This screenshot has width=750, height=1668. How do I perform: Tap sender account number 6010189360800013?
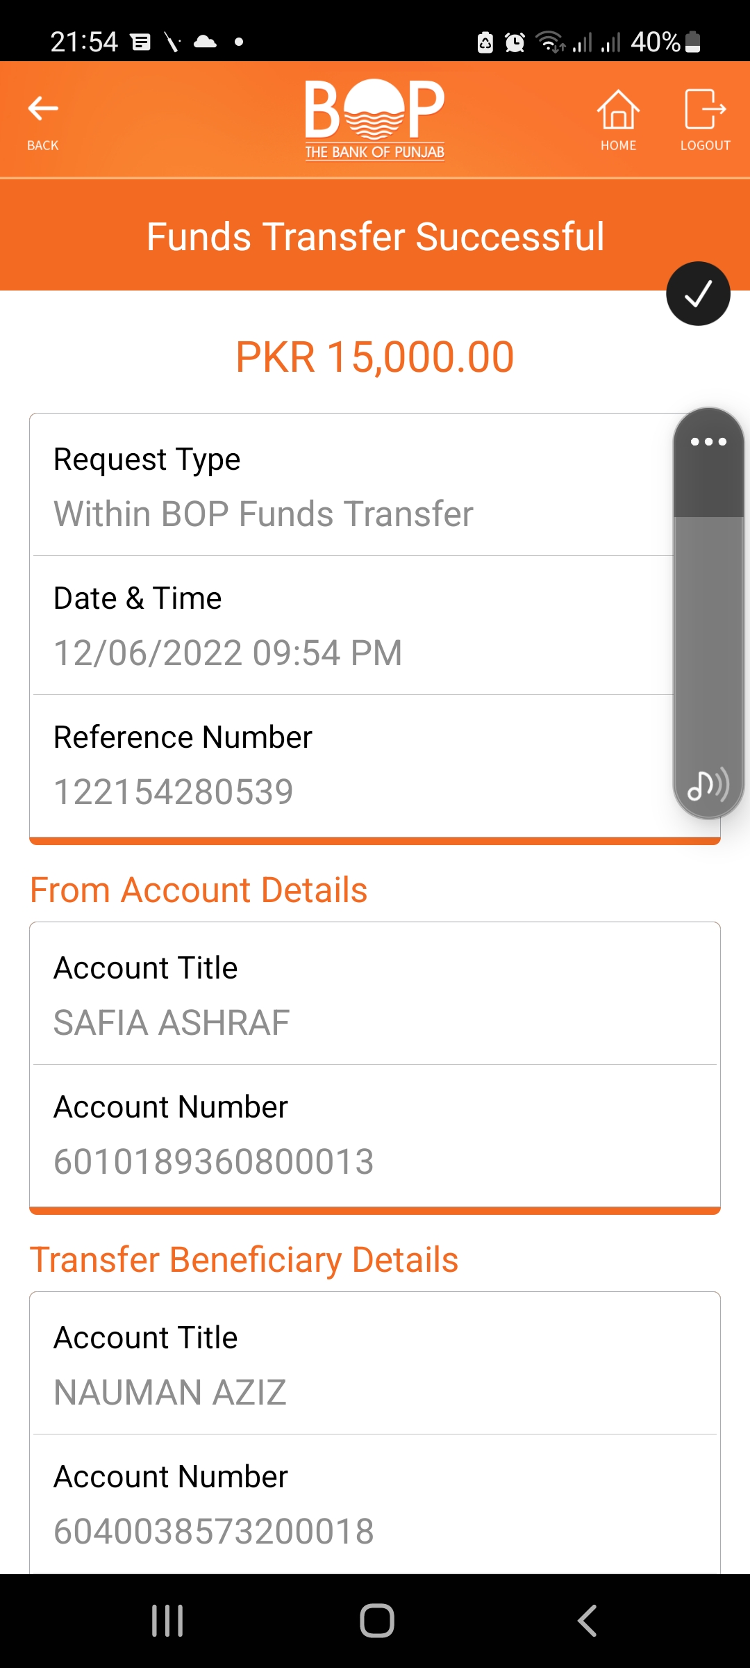[x=214, y=1162]
